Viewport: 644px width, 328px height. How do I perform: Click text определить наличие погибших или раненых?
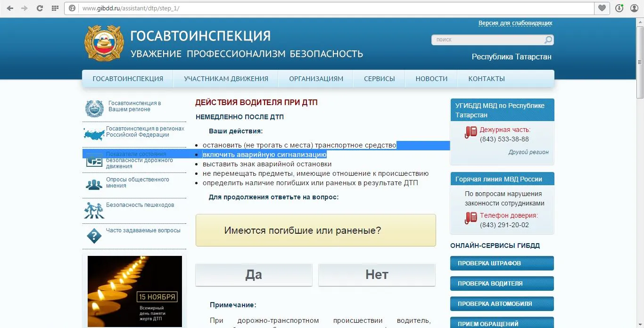pos(310,183)
